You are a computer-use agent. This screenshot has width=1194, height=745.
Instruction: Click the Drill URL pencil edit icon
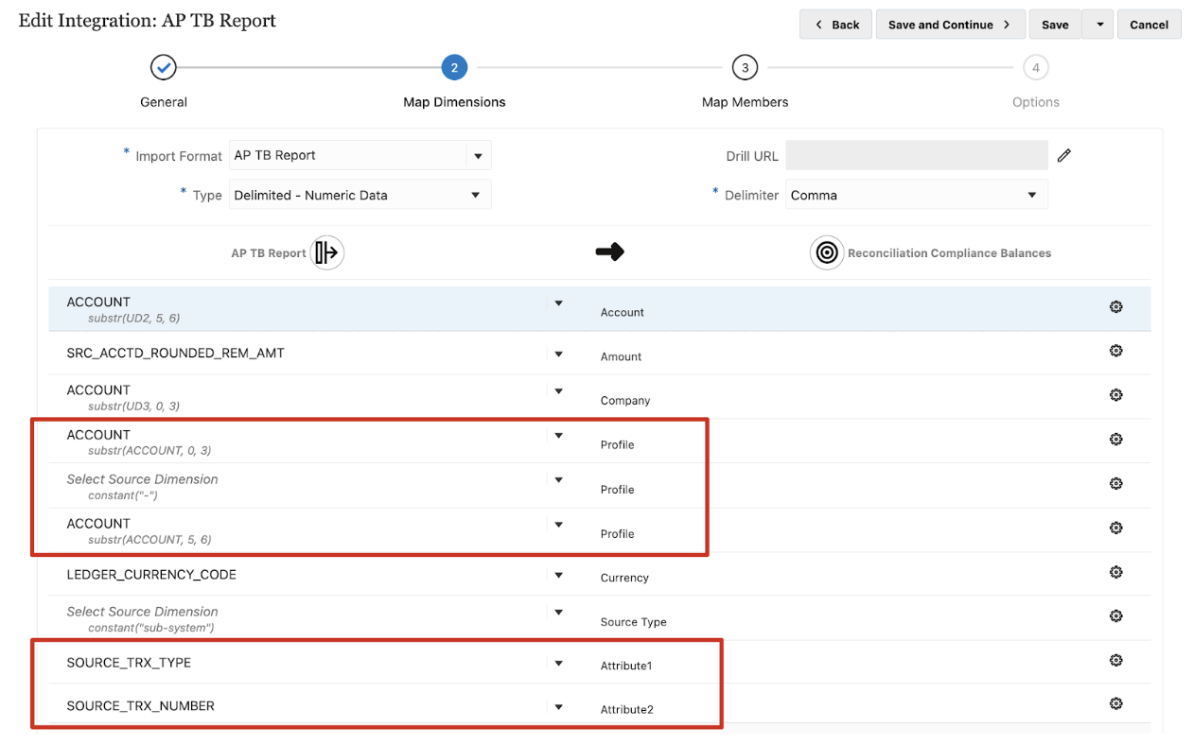coord(1064,156)
